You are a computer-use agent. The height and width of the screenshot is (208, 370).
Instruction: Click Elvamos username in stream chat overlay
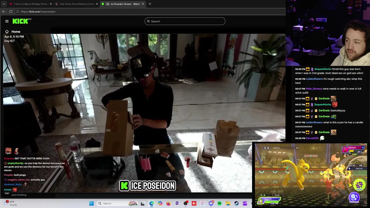click(x=9, y=158)
